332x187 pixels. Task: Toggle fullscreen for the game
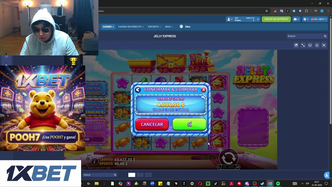tap(303, 45)
